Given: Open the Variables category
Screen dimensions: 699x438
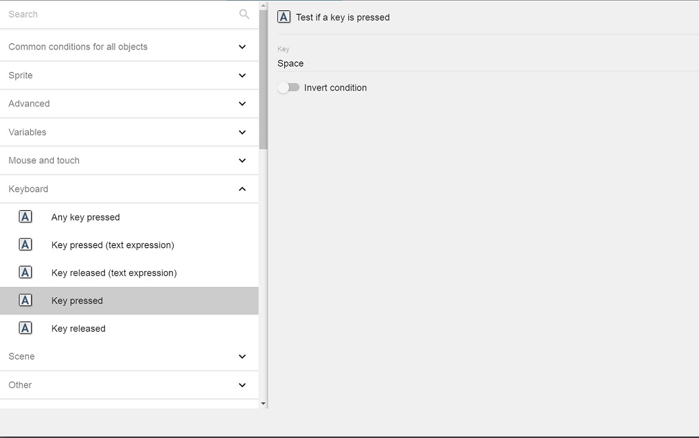Looking at the screenshot, I should pos(242,132).
